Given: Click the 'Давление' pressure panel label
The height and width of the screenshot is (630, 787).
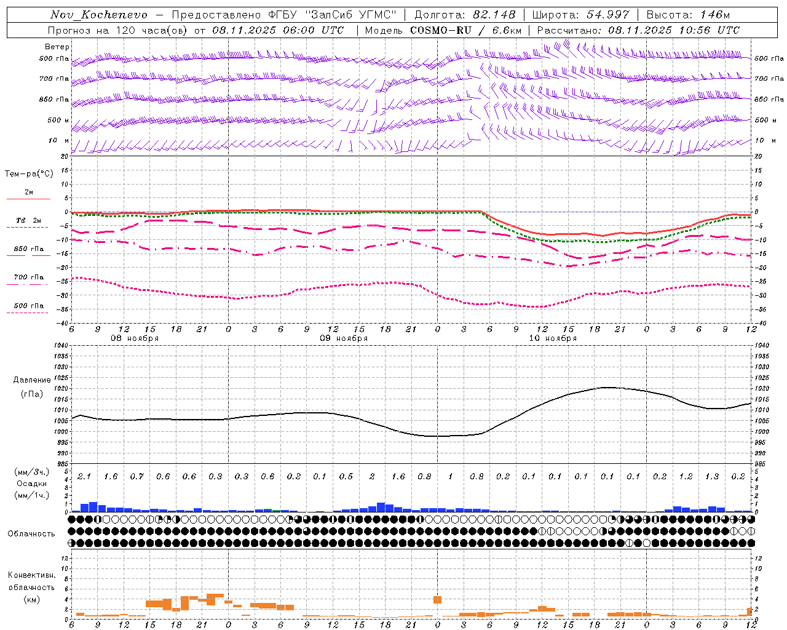Looking at the screenshot, I should 32,380.
